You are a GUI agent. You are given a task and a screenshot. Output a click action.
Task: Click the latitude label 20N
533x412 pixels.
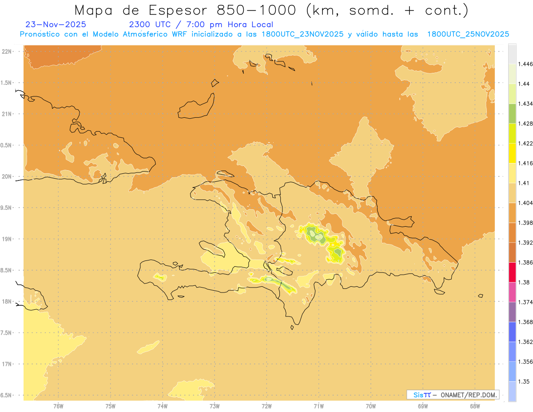coord(7,176)
